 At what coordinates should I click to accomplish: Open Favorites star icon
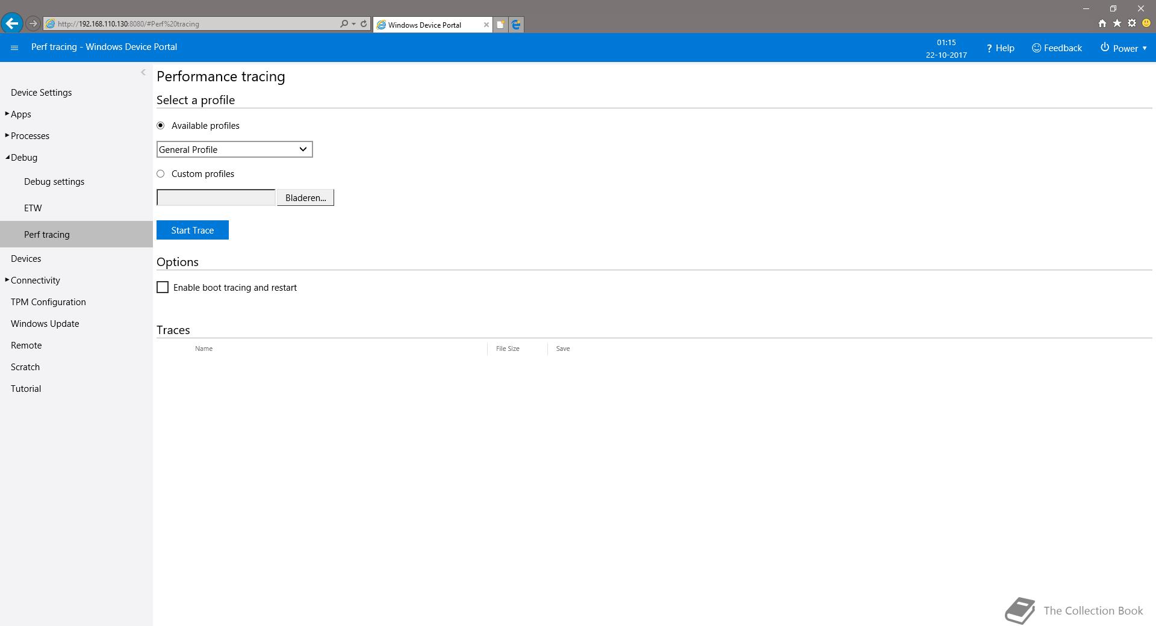coord(1117,23)
